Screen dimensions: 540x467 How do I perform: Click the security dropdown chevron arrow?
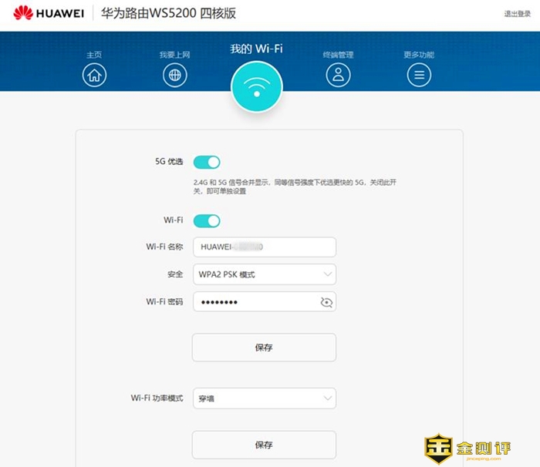327,274
